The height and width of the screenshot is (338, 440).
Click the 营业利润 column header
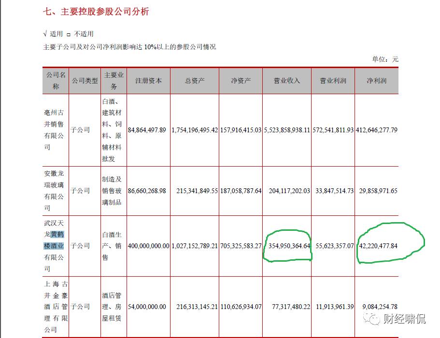click(333, 81)
